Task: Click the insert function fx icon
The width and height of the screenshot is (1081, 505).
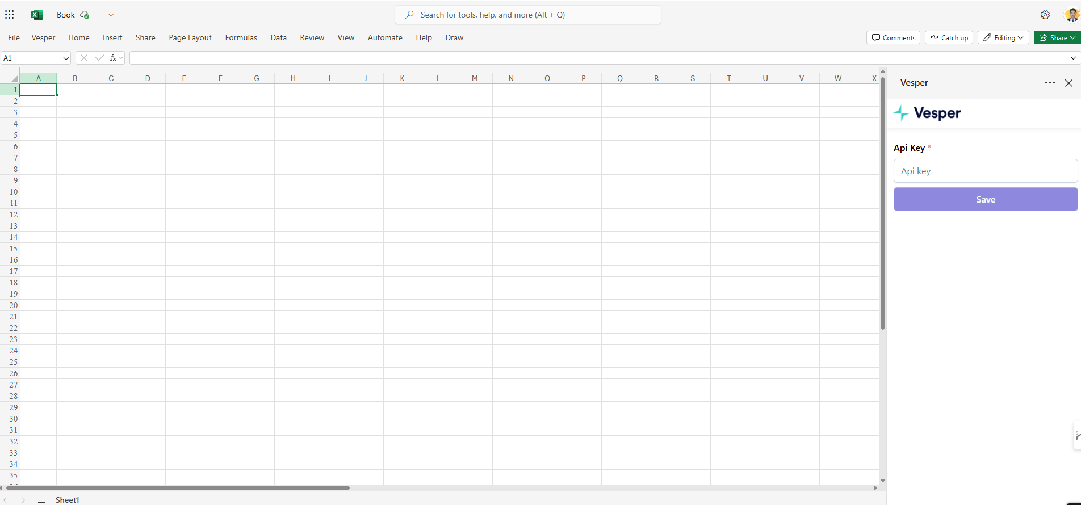Action: 114,58
